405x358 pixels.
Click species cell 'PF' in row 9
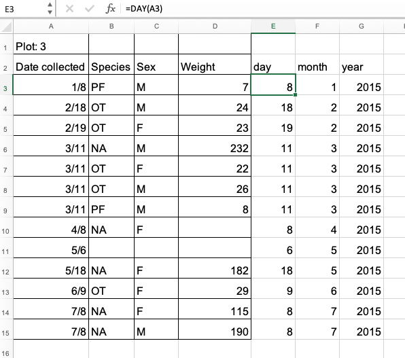coord(111,207)
